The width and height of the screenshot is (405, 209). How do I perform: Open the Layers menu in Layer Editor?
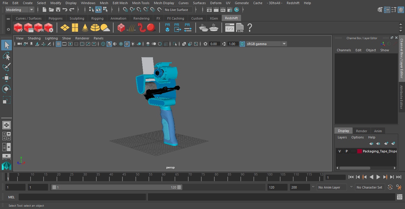pyautogui.click(x=342, y=137)
